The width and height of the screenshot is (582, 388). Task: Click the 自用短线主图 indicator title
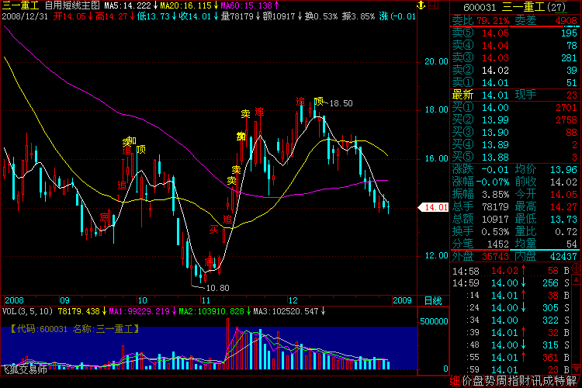click(x=72, y=5)
